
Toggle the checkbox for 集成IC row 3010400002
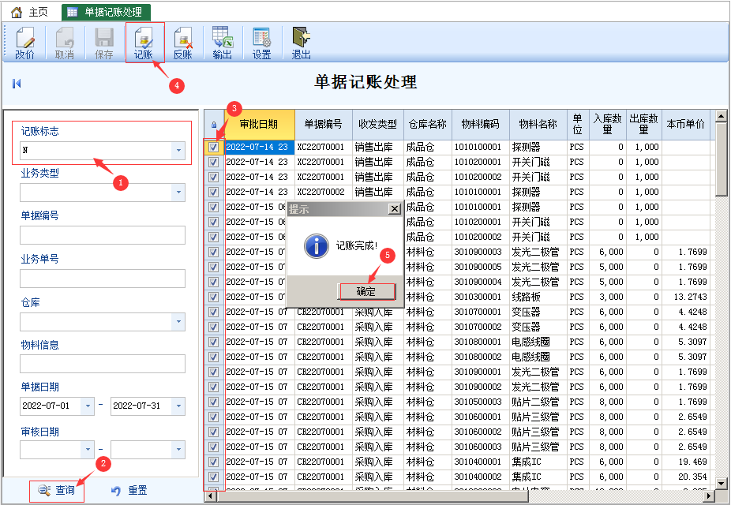click(x=214, y=477)
